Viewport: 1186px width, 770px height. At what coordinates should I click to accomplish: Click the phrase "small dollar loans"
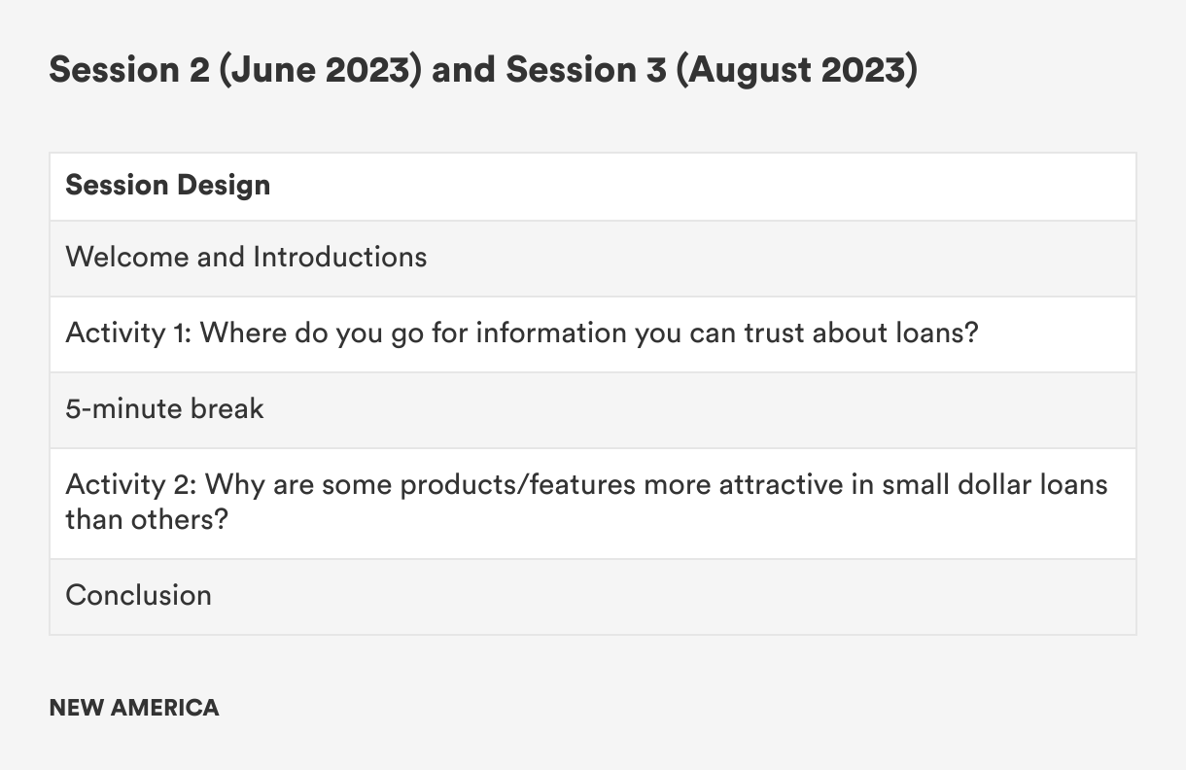pyautogui.click(x=994, y=483)
